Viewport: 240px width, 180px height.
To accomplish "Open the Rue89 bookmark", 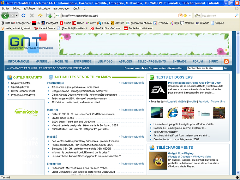I will (106, 28).
